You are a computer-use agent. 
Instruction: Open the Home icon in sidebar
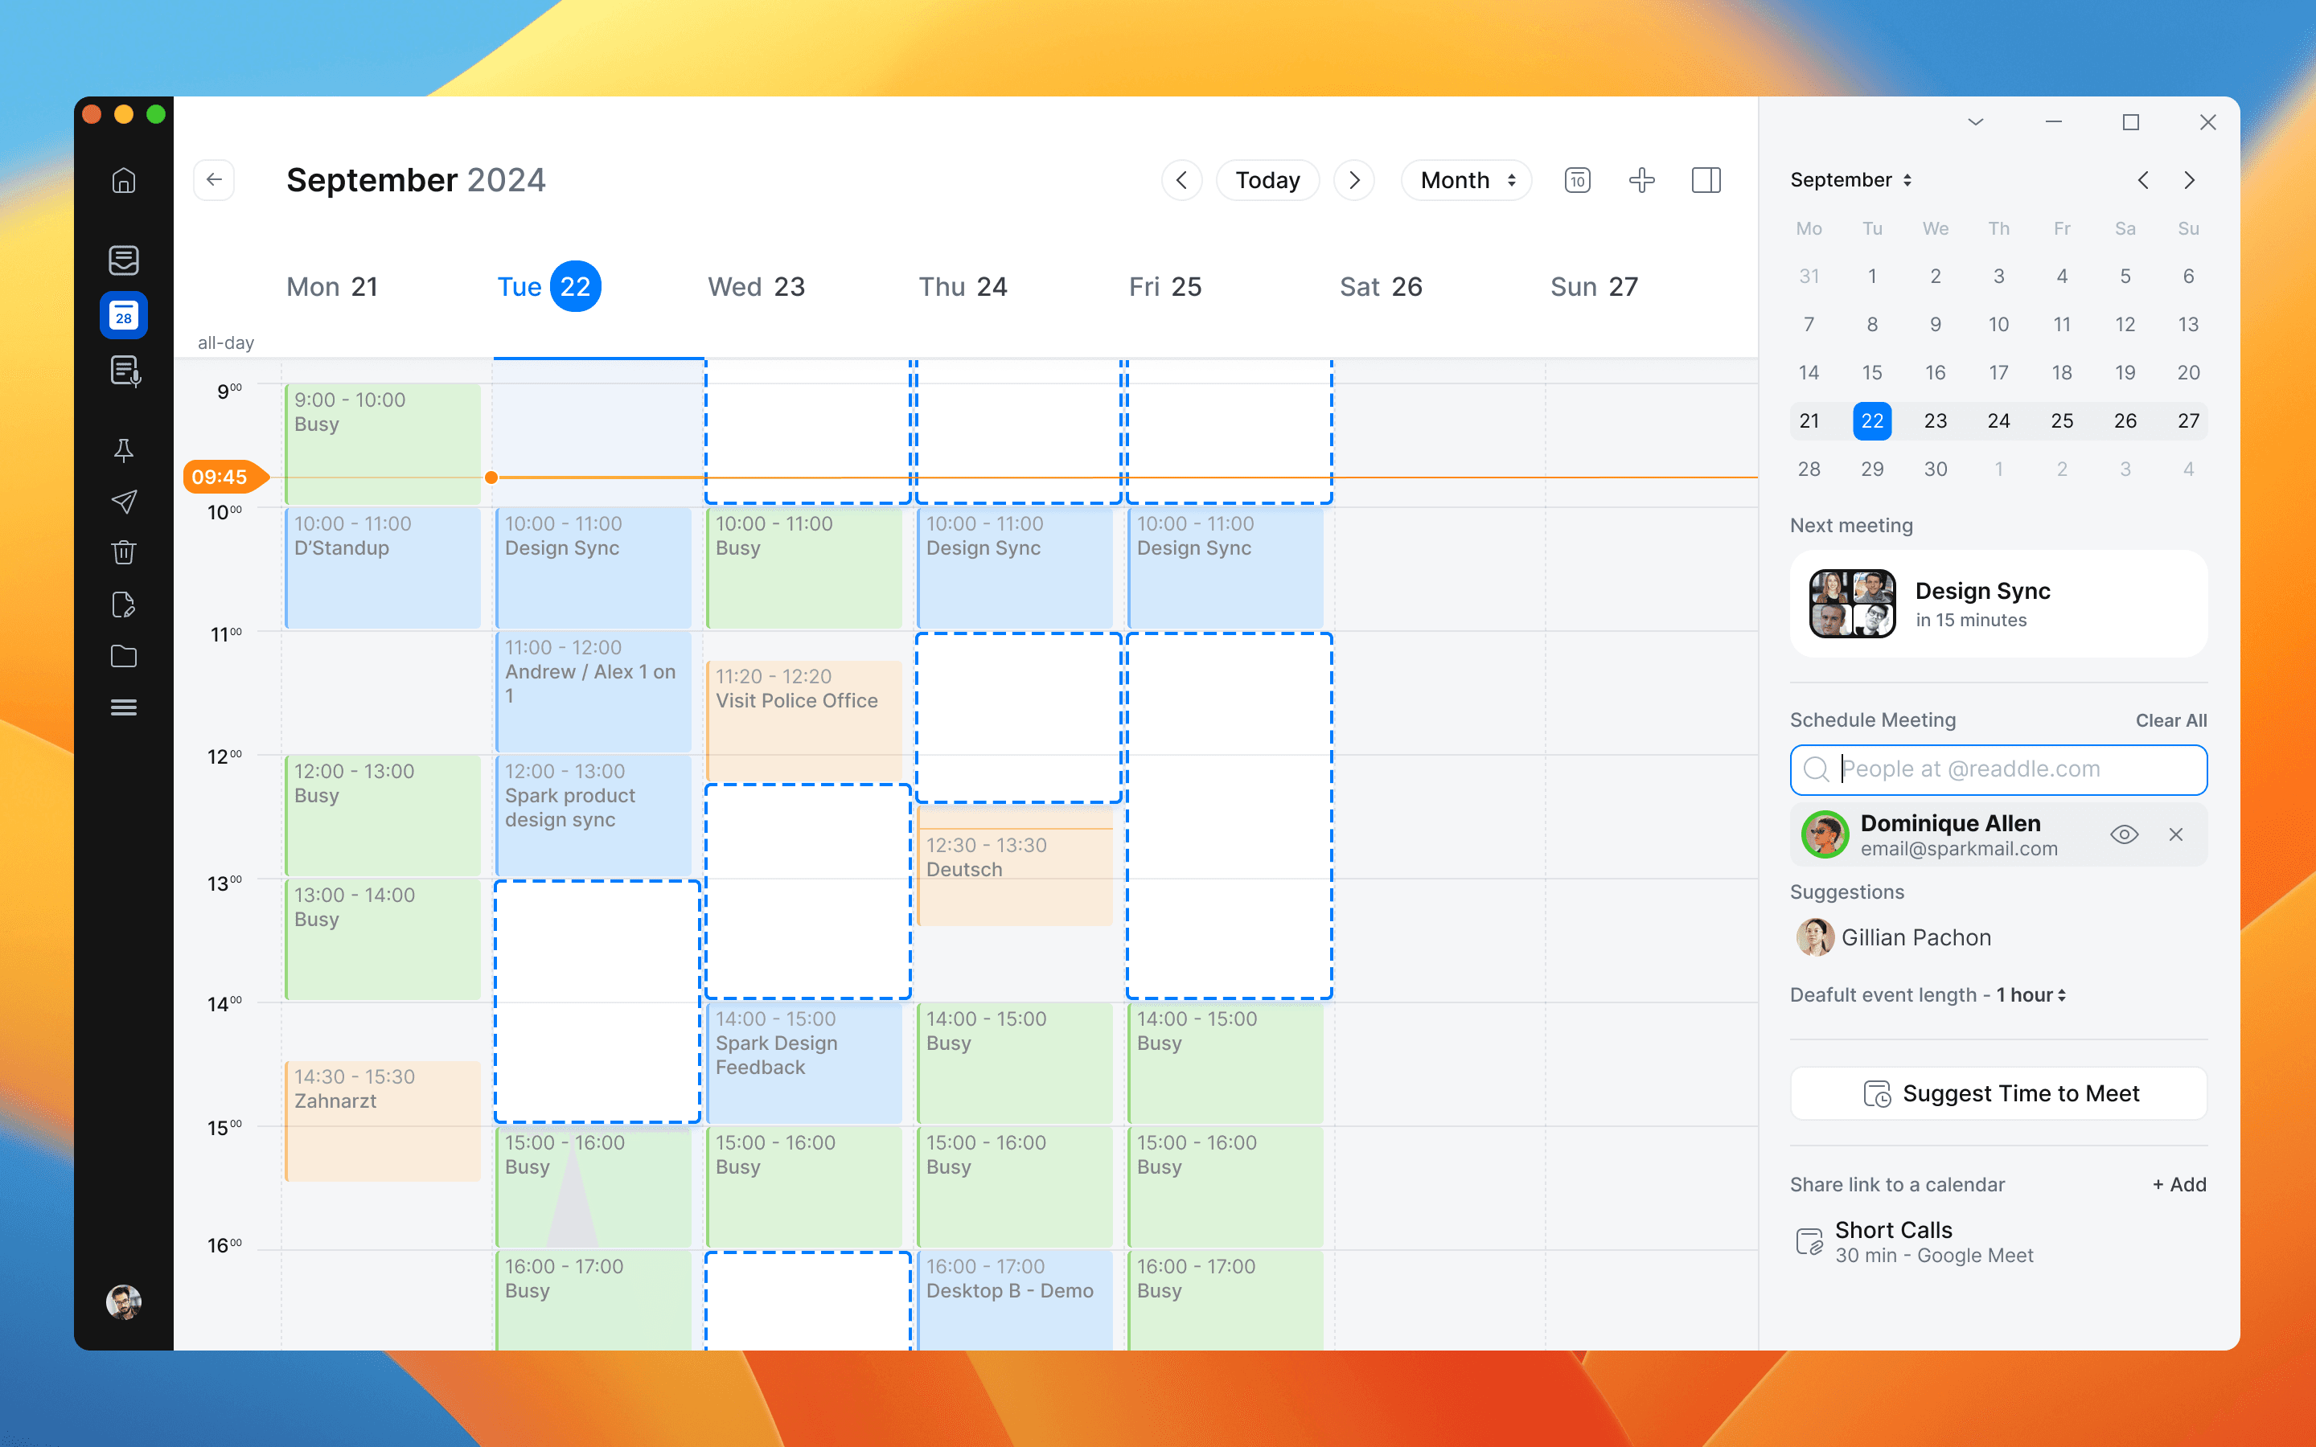coord(124,180)
